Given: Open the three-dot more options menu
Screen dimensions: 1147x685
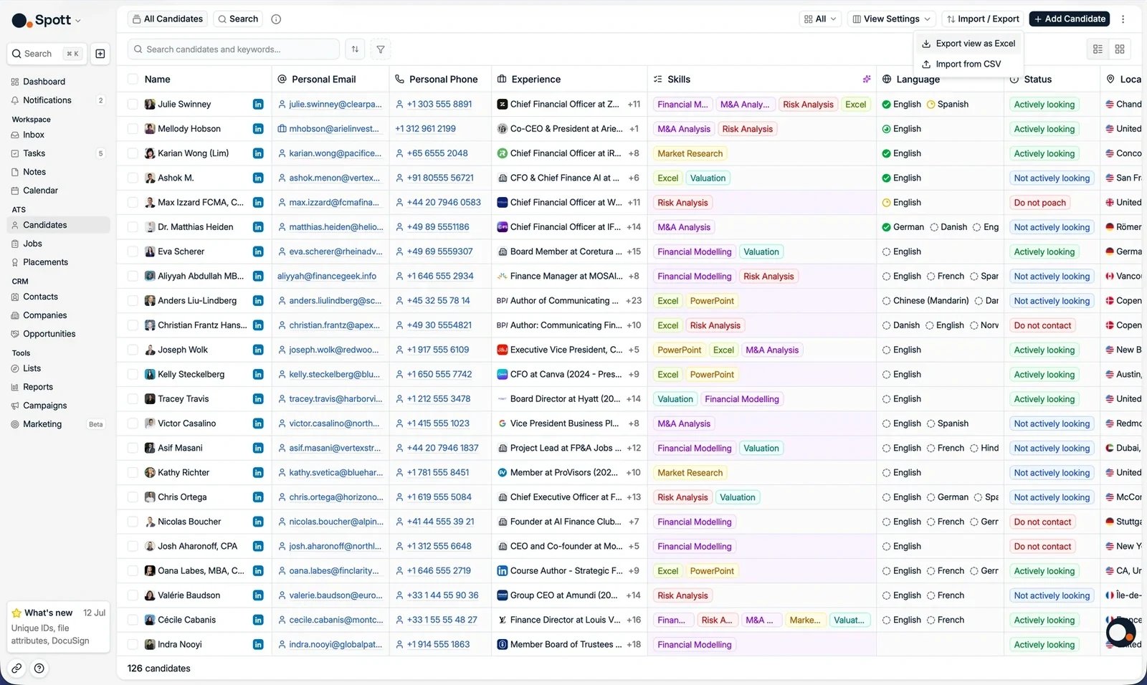Looking at the screenshot, I should point(1123,19).
